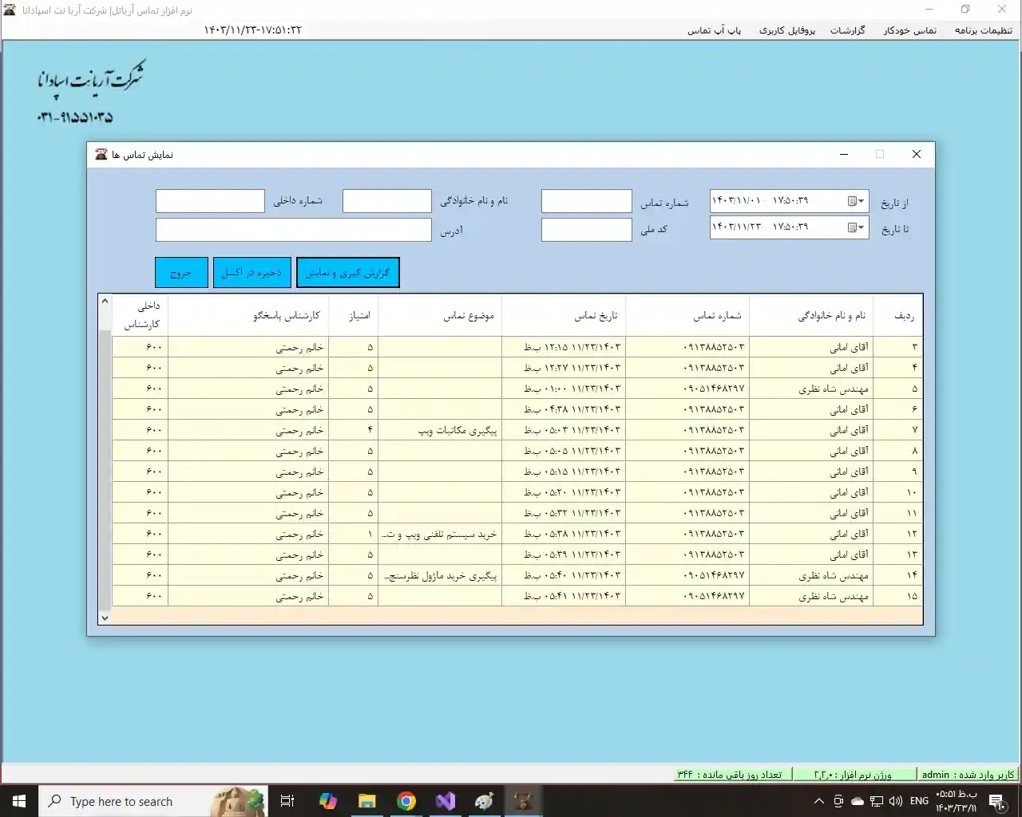1022x817 pixels.
Task: Click the network icon in system tray
Action: 877,801
